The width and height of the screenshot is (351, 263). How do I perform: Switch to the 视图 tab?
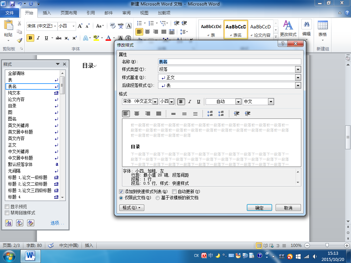[144, 13]
